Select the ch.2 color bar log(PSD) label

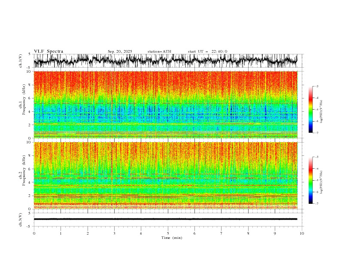pyautogui.click(x=322, y=182)
